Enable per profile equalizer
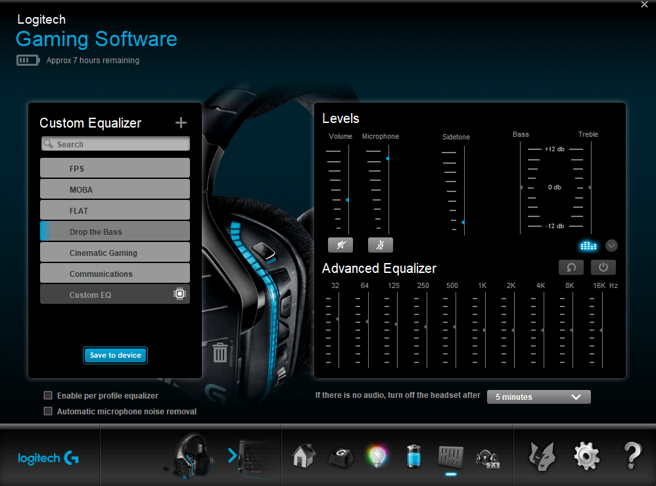Viewport: 656px width, 486px height. tap(48, 395)
